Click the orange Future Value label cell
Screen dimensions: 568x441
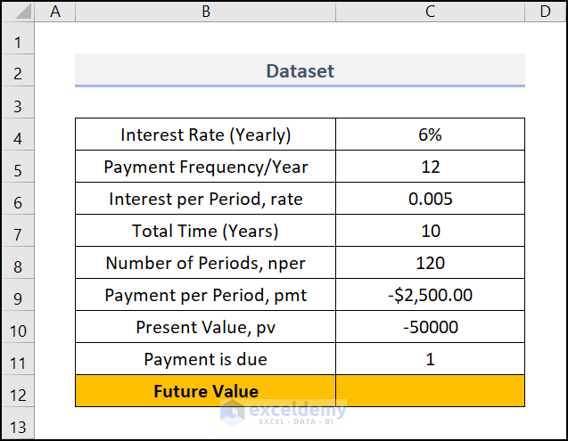[x=205, y=391]
